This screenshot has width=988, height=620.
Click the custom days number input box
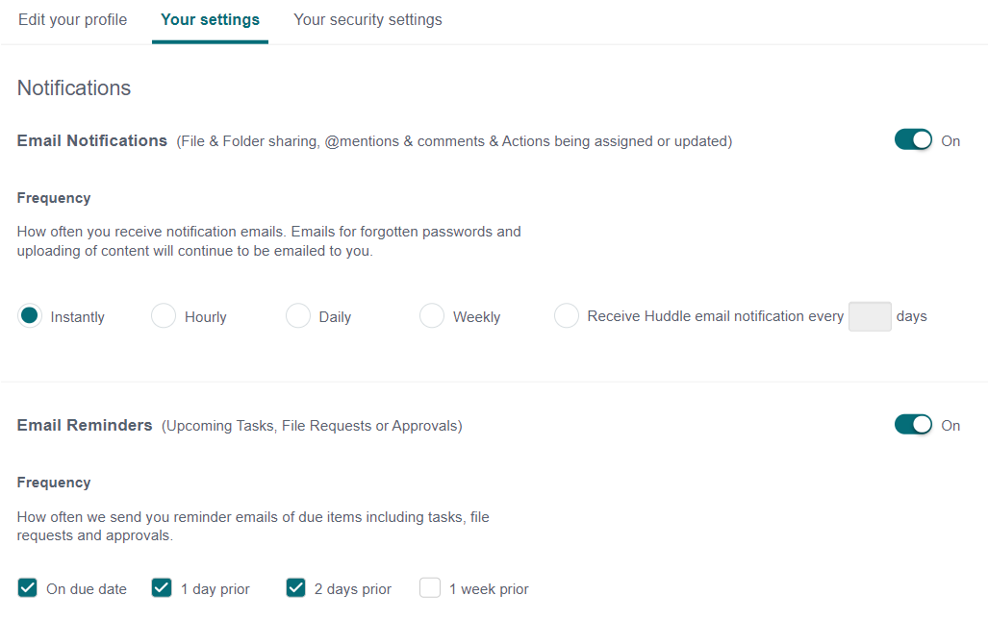click(x=870, y=316)
